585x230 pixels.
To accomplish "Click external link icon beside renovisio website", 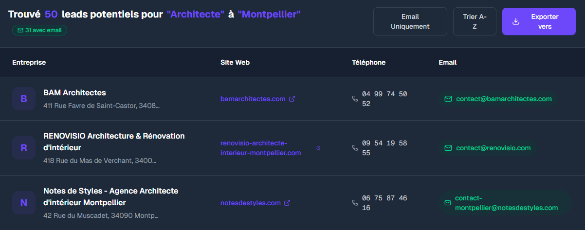I will [x=318, y=148].
